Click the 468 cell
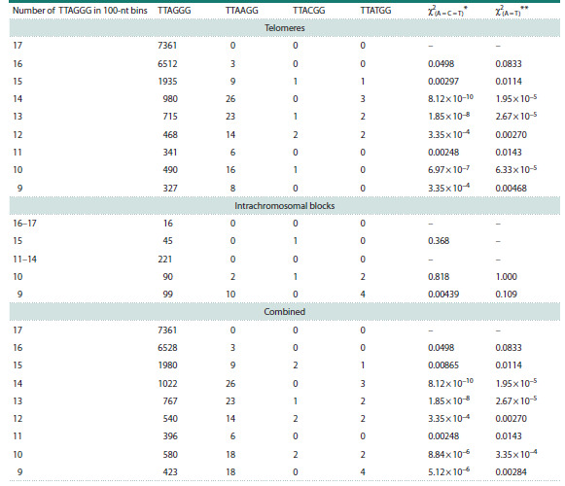This screenshot has height=486, width=565. [170, 135]
